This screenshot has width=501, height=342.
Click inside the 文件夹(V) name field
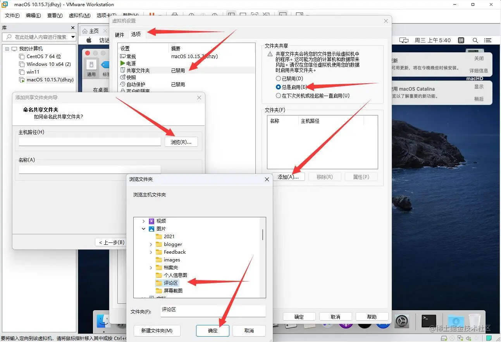213,311
